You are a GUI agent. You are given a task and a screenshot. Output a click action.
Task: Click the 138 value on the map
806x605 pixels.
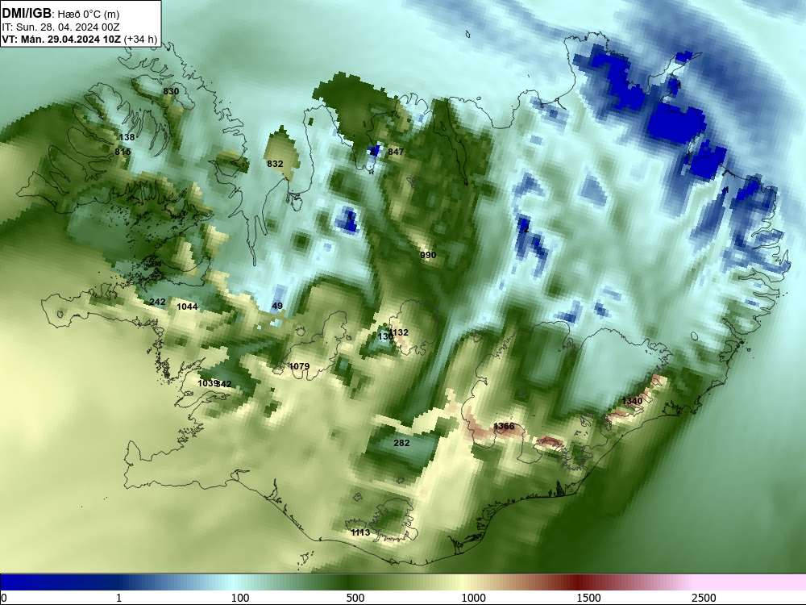[127, 137]
